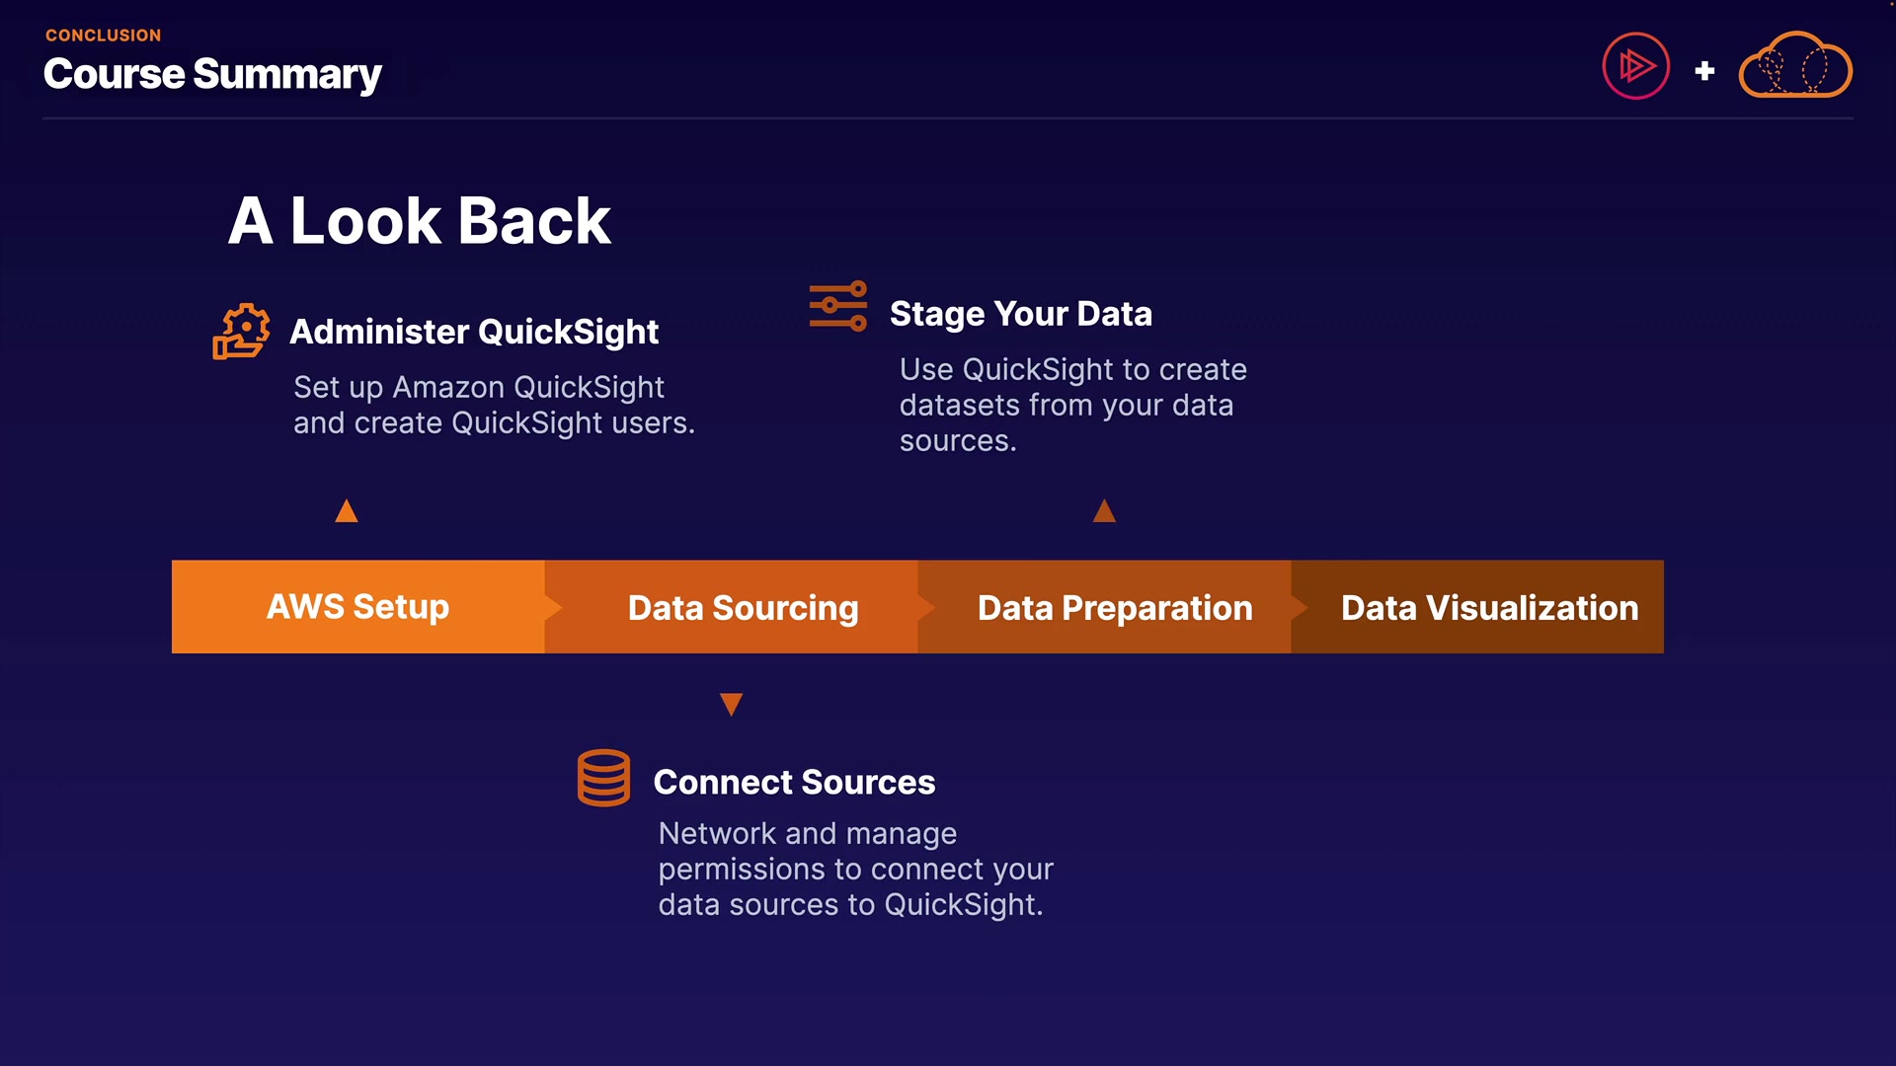Click the up arrow above Data Preparation
This screenshot has width=1896, height=1066.
pyautogui.click(x=1104, y=511)
